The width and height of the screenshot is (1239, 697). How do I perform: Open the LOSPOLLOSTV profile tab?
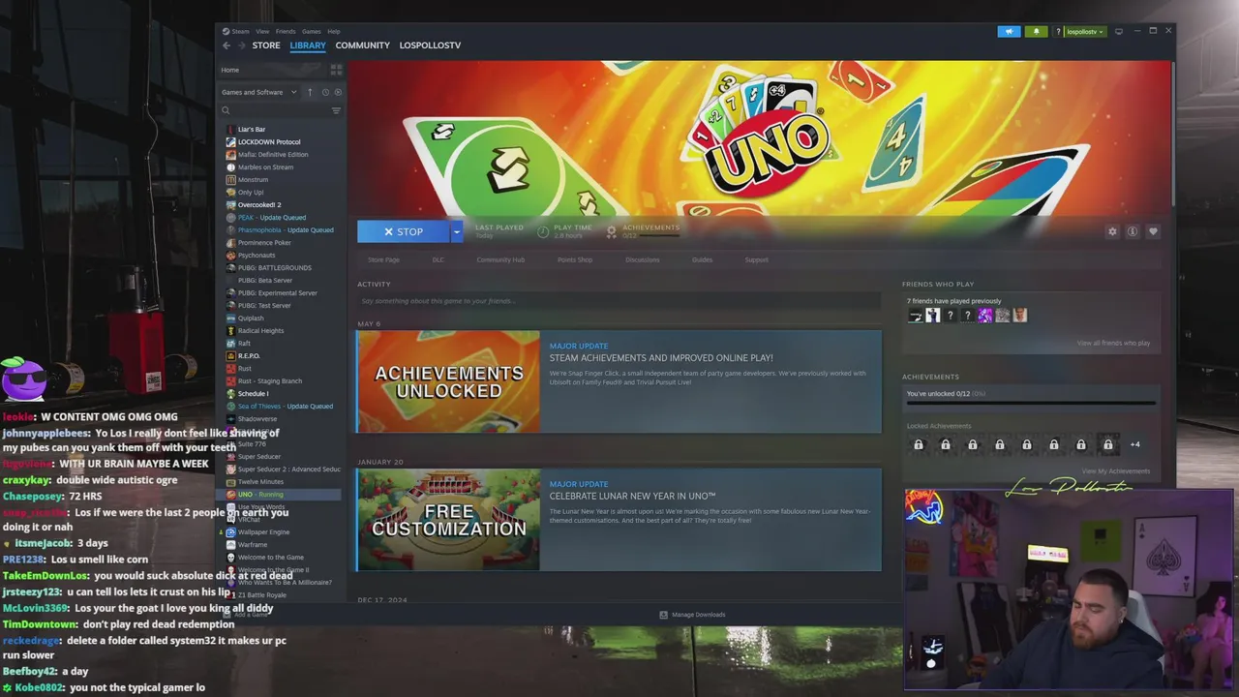coord(430,45)
